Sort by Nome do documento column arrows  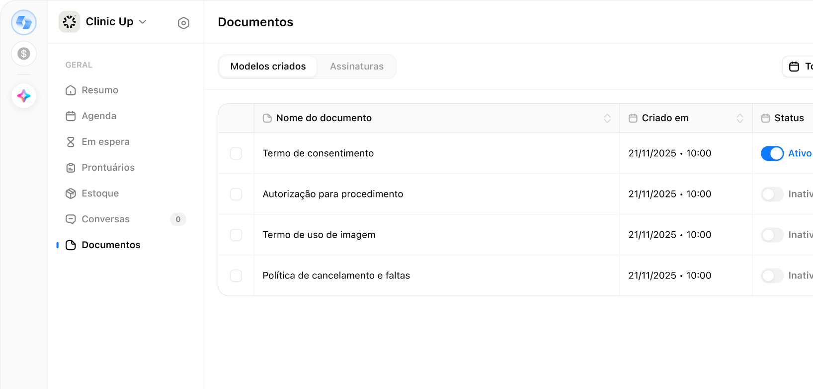point(607,118)
